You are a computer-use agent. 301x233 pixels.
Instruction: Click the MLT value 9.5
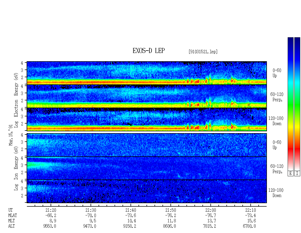point(93,221)
